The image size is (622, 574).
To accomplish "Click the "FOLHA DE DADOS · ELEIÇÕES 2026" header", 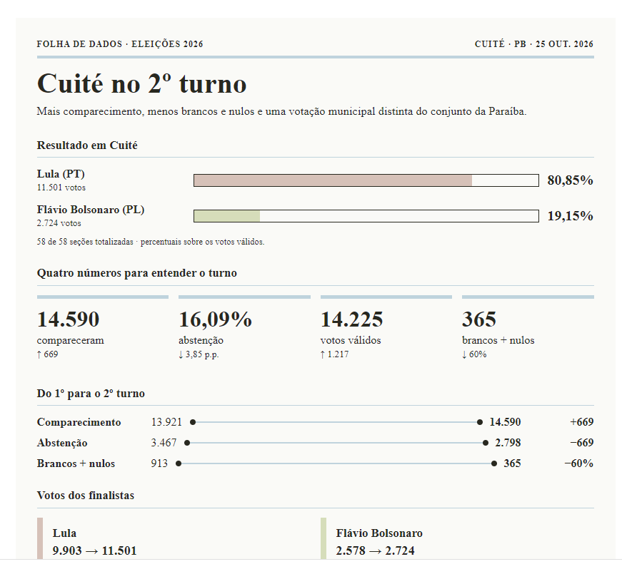I will click(x=120, y=44).
